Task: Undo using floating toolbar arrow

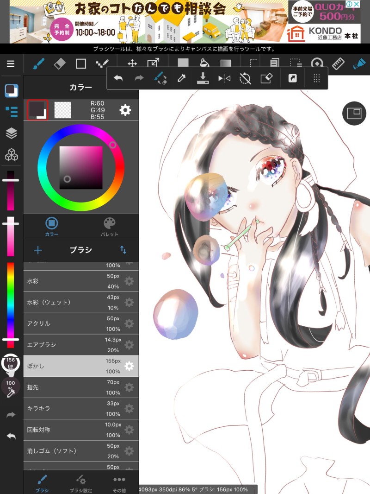Action: (x=118, y=78)
